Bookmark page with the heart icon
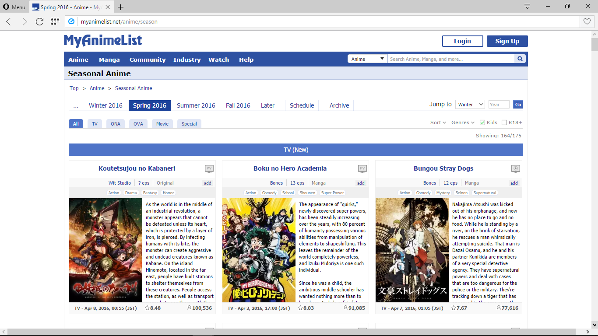The height and width of the screenshot is (336, 598). [x=587, y=21]
